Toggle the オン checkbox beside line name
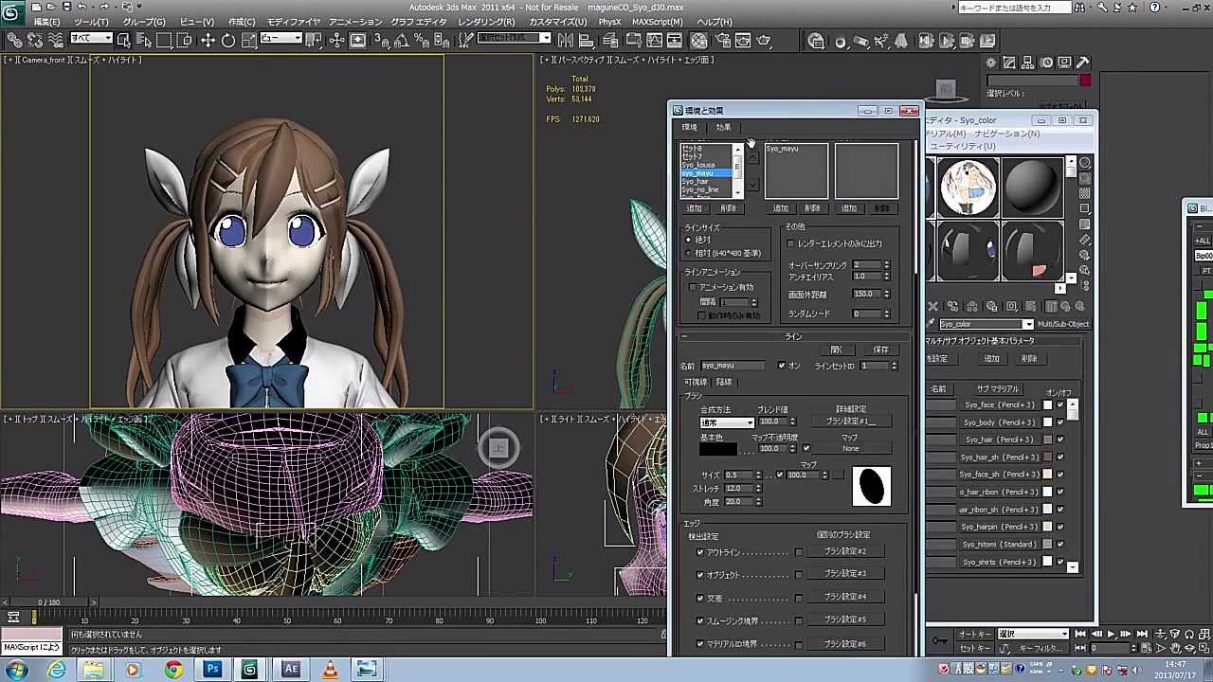The image size is (1213, 682). (x=782, y=366)
